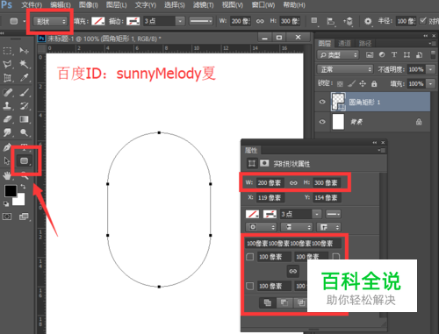The height and width of the screenshot is (334, 439).
Task: Toggle width-height link in options bar
Action: 260,21
